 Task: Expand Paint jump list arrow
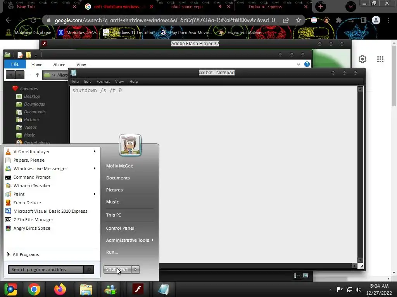[x=95, y=194]
